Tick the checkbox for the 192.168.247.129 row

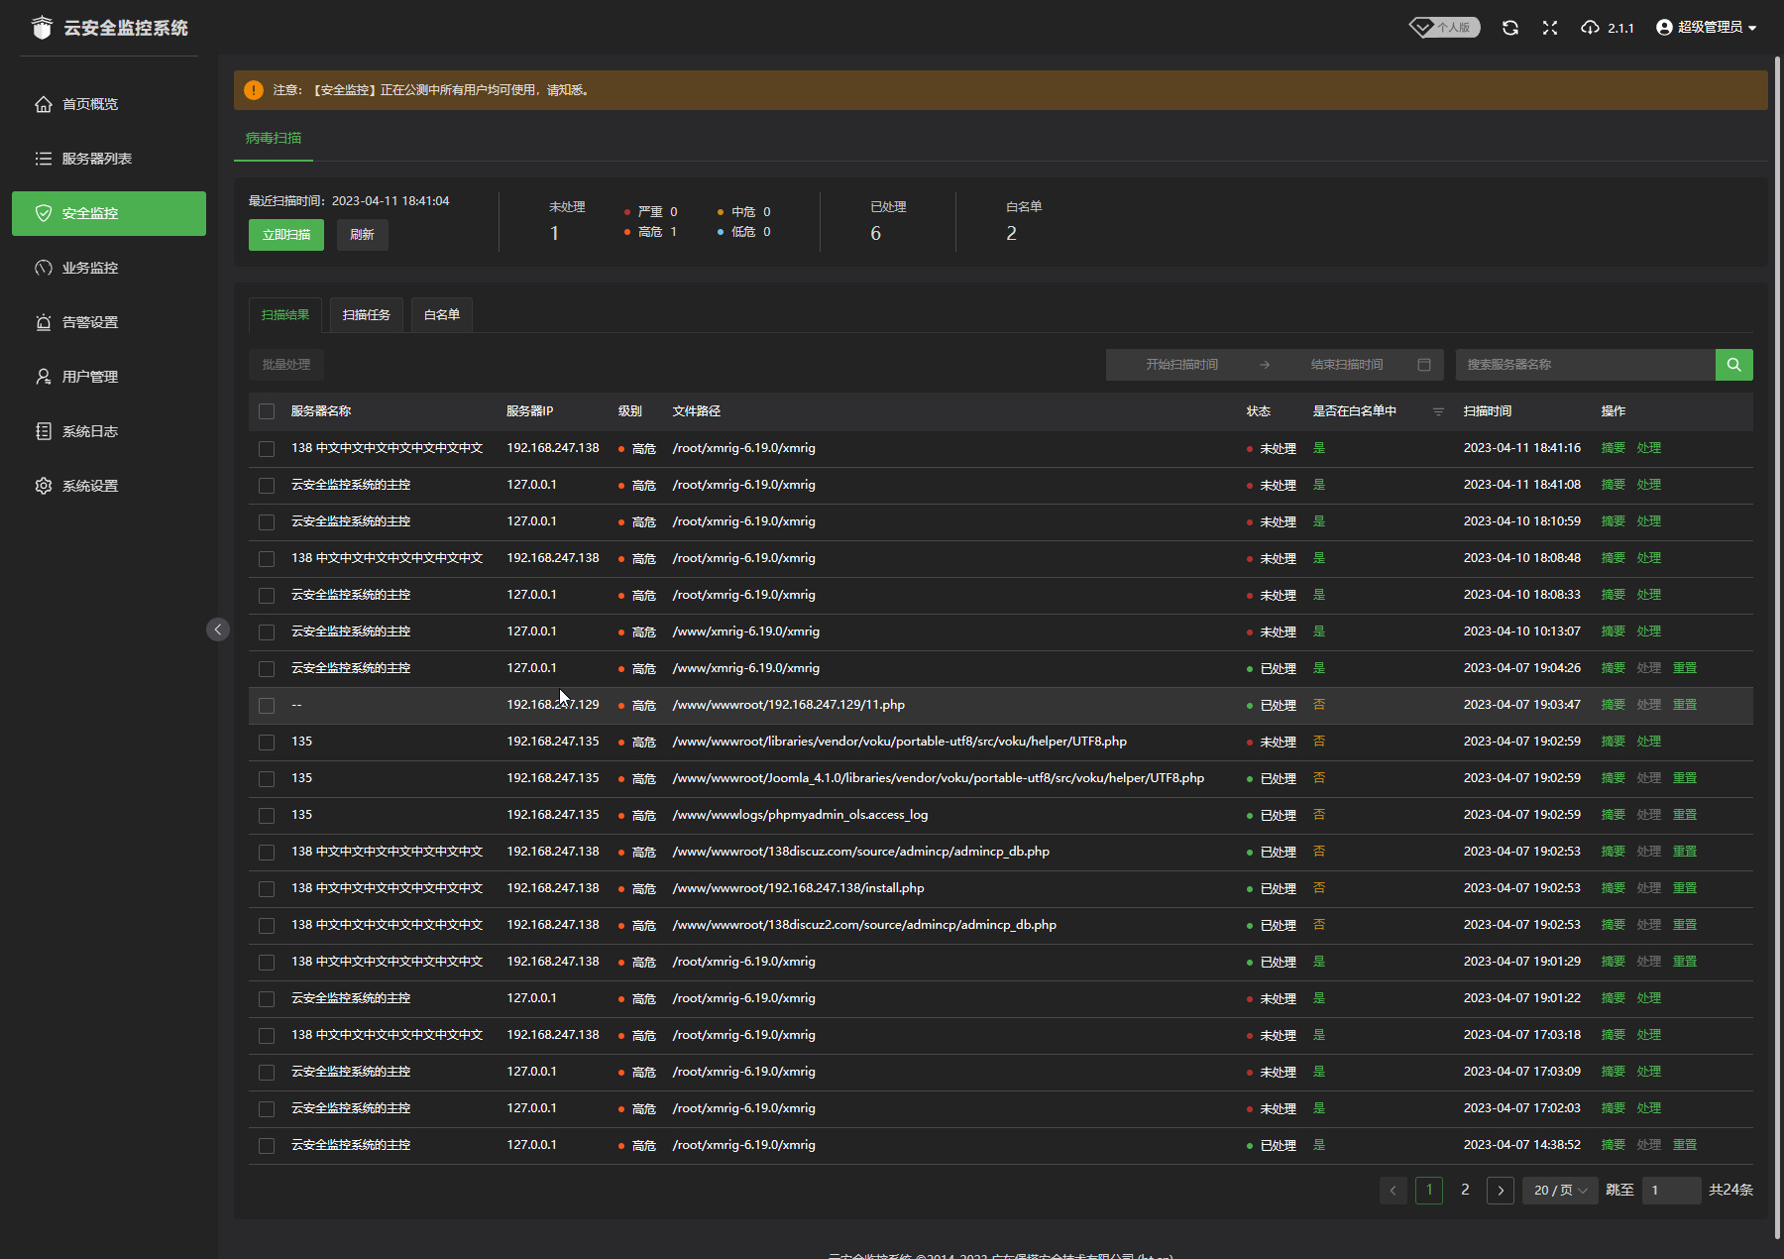pos(267,706)
